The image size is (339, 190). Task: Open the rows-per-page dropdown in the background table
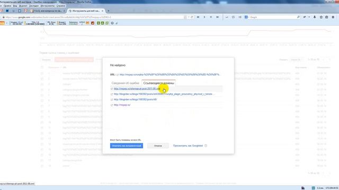(x=297, y=60)
